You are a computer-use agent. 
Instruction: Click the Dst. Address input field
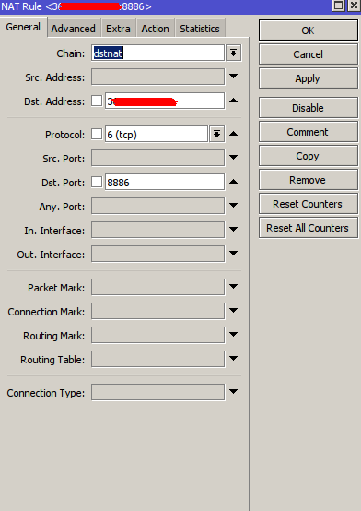pyautogui.click(x=165, y=101)
